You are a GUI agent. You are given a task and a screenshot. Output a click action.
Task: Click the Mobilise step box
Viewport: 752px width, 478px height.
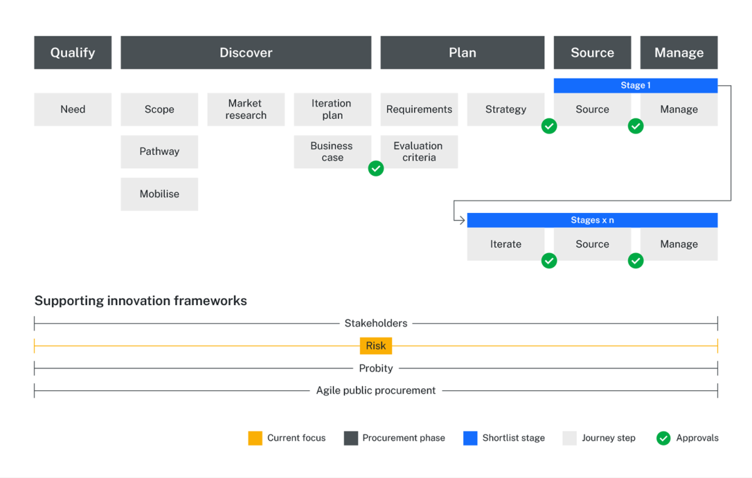pyautogui.click(x=159, y=194)
